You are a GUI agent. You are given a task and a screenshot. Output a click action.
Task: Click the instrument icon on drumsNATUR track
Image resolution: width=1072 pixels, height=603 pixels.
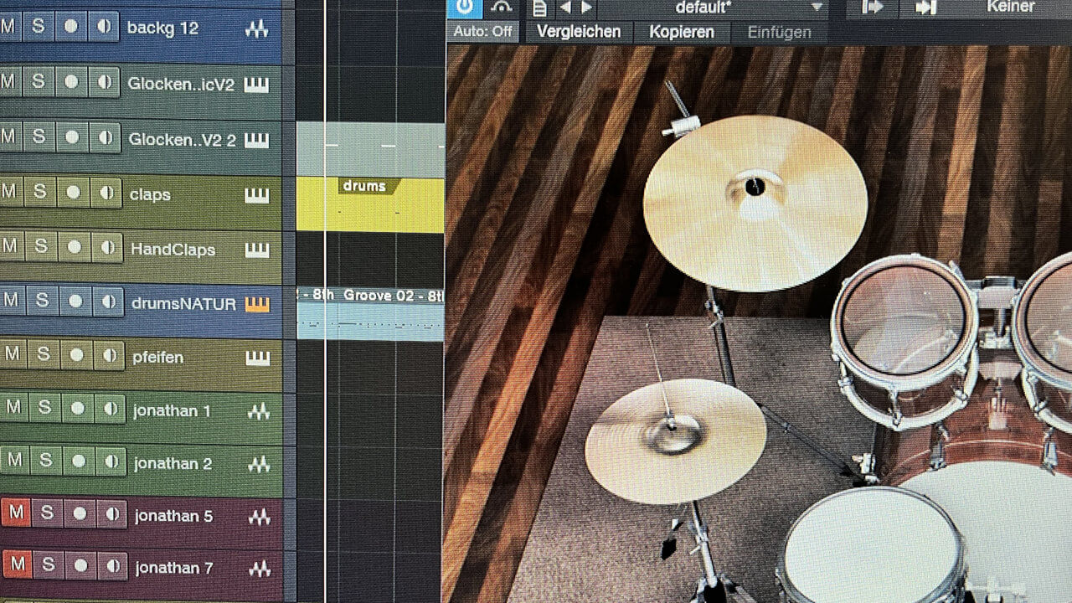coord(257,304)
